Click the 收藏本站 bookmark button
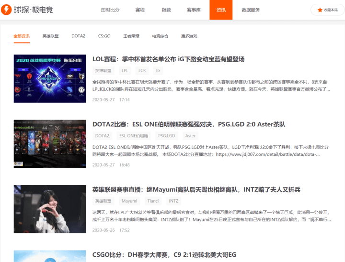The height and width of the screenshot is (262, 345). coord(327,10)
